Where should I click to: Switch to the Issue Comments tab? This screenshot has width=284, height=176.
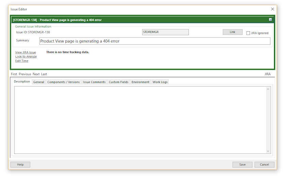94,82
